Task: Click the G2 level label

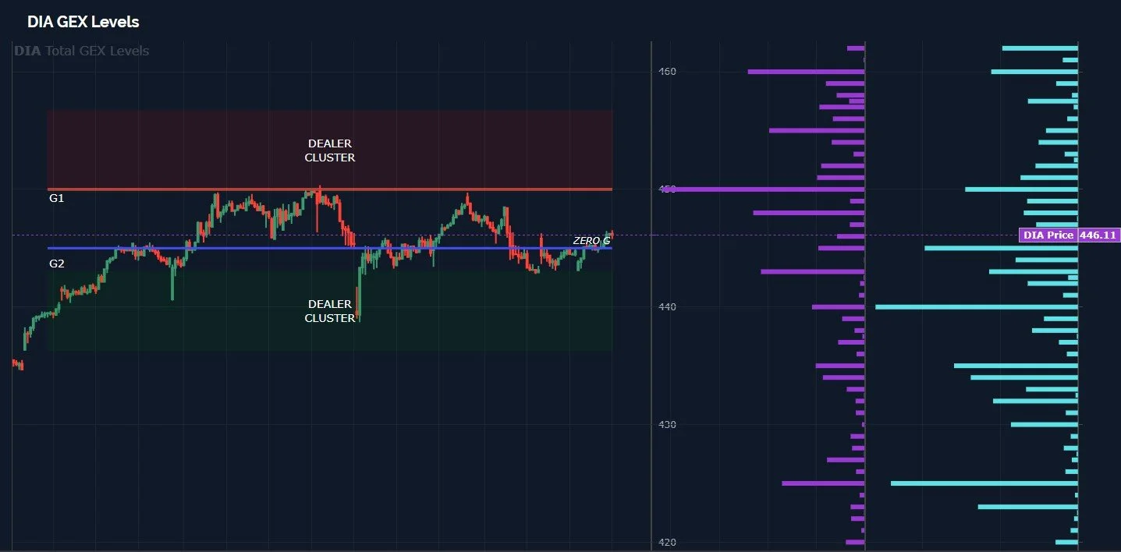Action: [x=57, y=264]
